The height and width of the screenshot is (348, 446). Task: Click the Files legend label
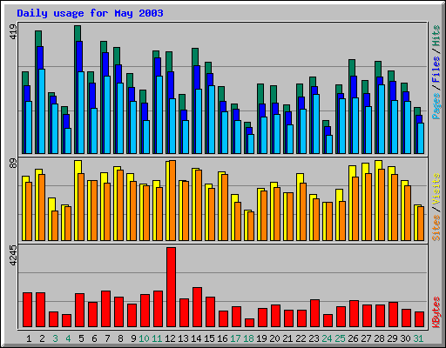(436, 69)
